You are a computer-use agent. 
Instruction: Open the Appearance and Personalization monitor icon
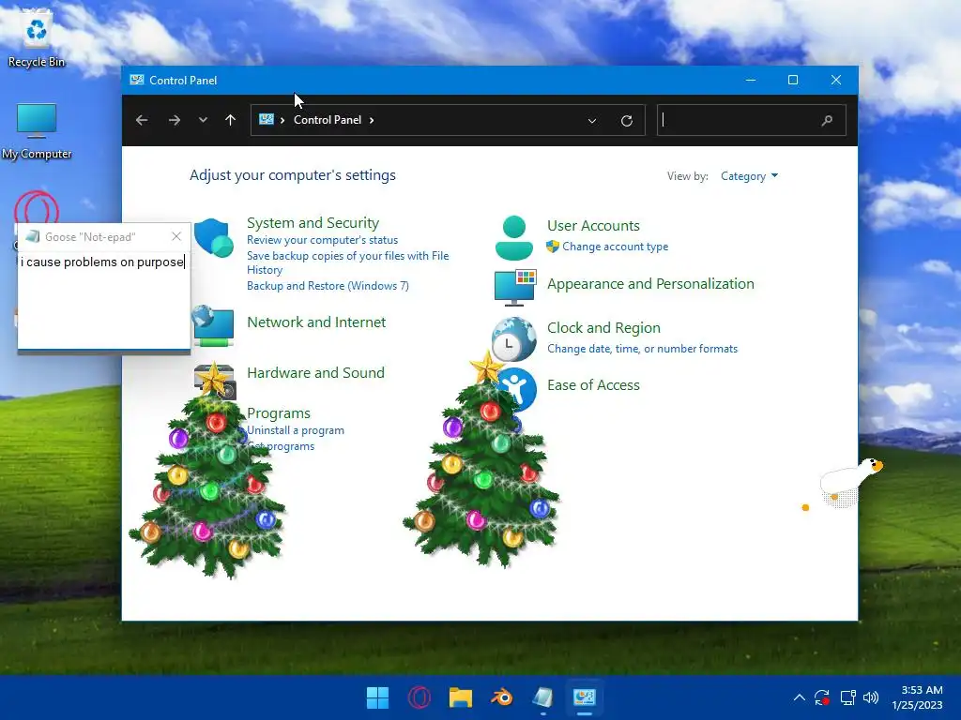coord(515,287)
